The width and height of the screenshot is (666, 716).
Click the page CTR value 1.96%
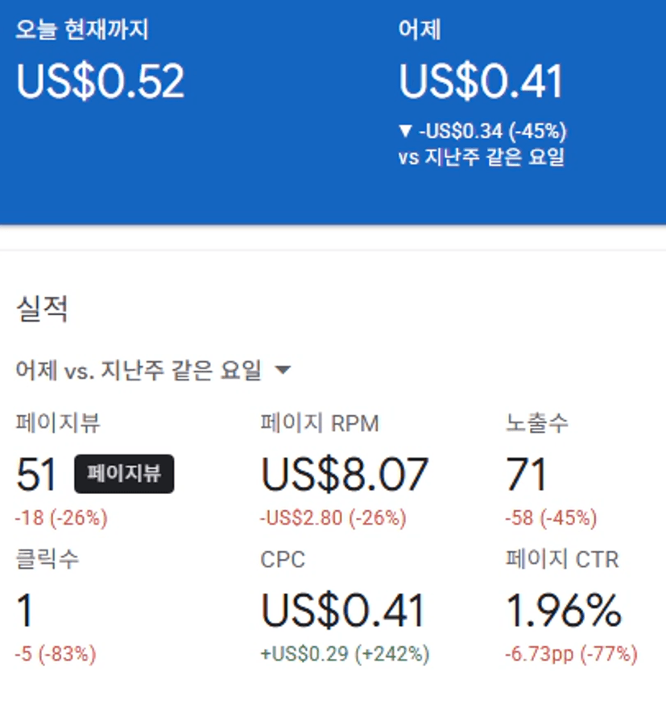(564, 612)
